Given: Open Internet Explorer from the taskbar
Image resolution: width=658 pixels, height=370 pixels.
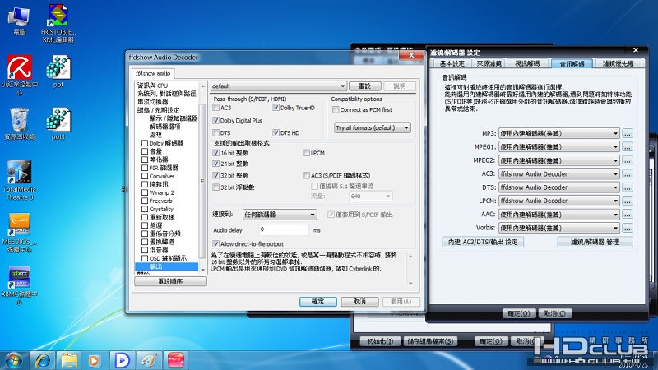Looking at the screenshot, I should pos(41,359).
